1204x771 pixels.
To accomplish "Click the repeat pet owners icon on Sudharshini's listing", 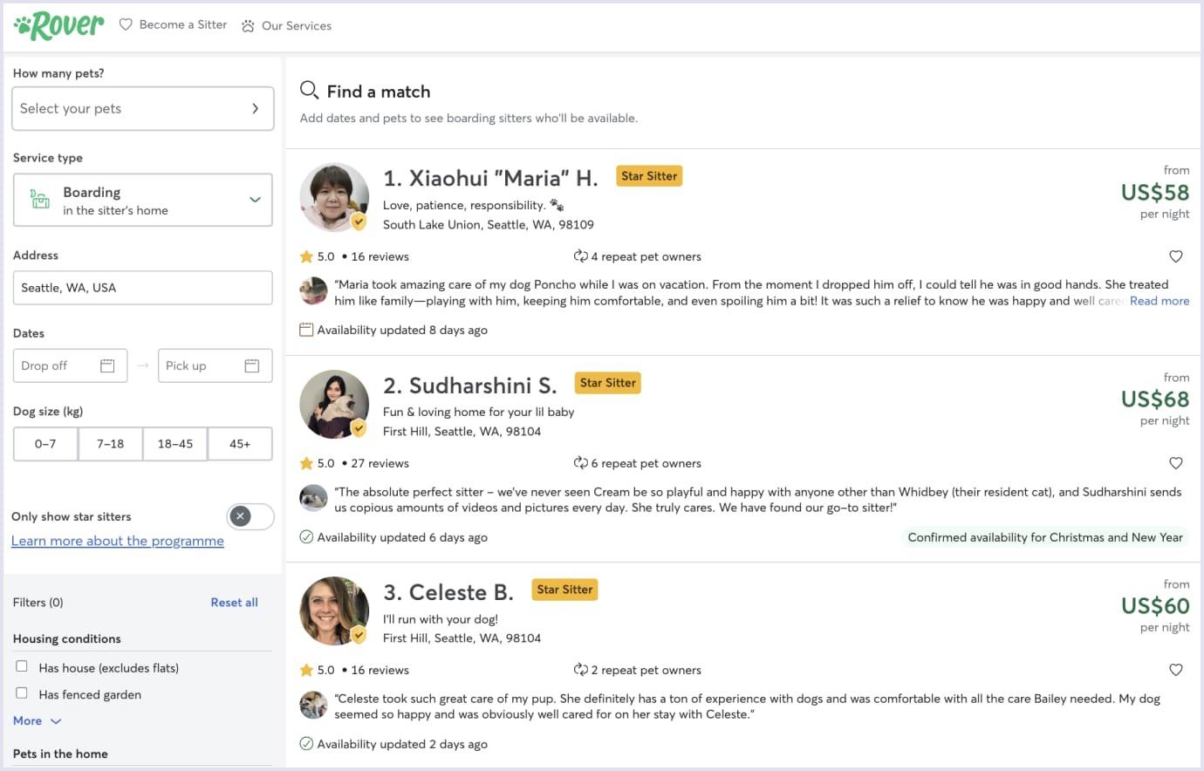I will [x=581, y=463].
